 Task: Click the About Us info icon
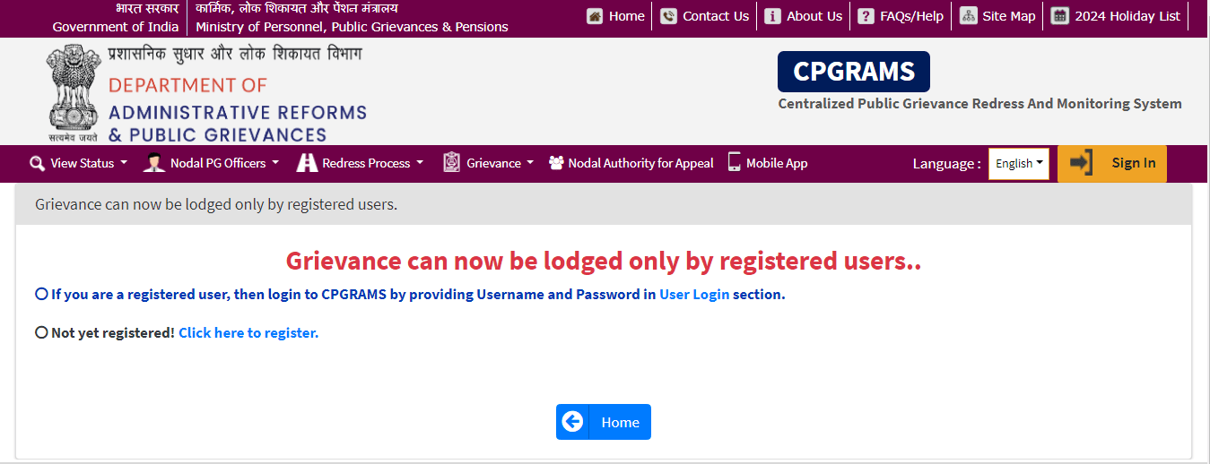(x=772, y=16)
